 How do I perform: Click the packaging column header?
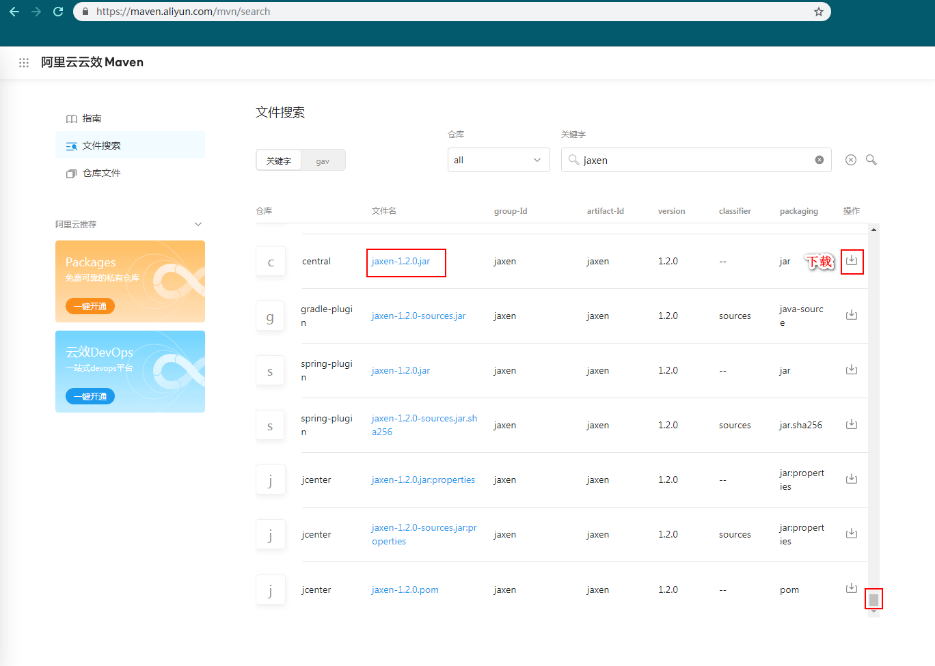pos(799,211)
